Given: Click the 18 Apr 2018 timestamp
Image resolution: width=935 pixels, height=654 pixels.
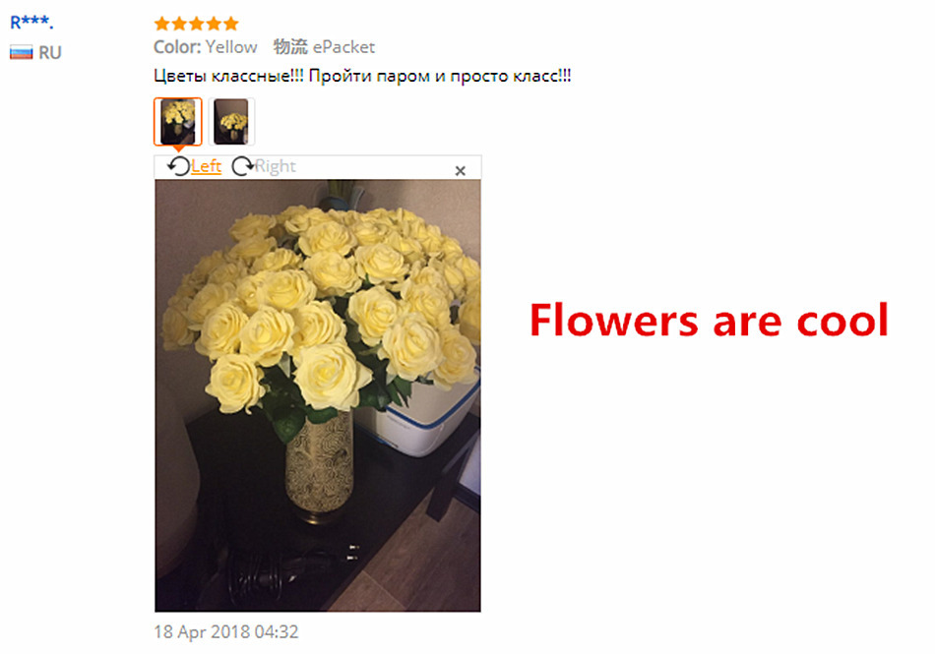Looking at the screenshot, I should pyautogui.click(x=226, y=632).
